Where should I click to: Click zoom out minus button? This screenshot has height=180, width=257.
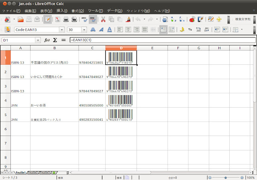coord(210,178)
